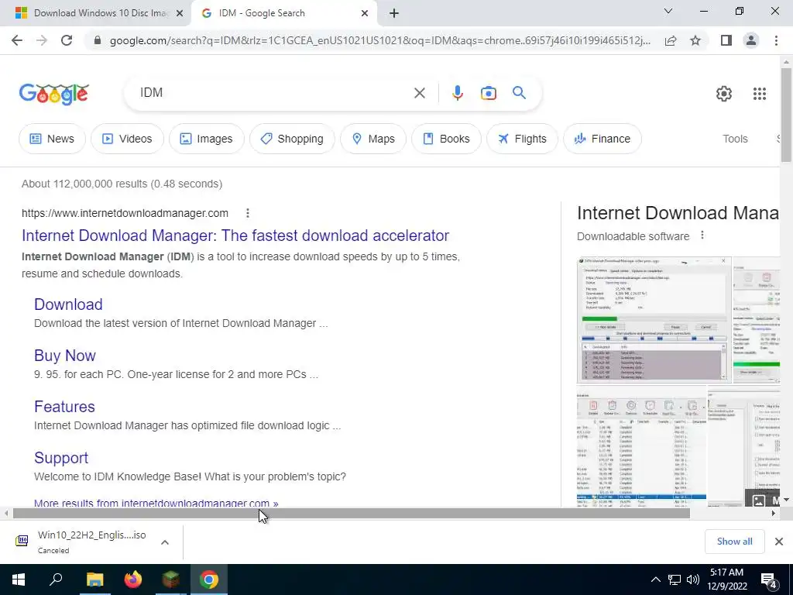Reload the Google search page

(67, 40)
